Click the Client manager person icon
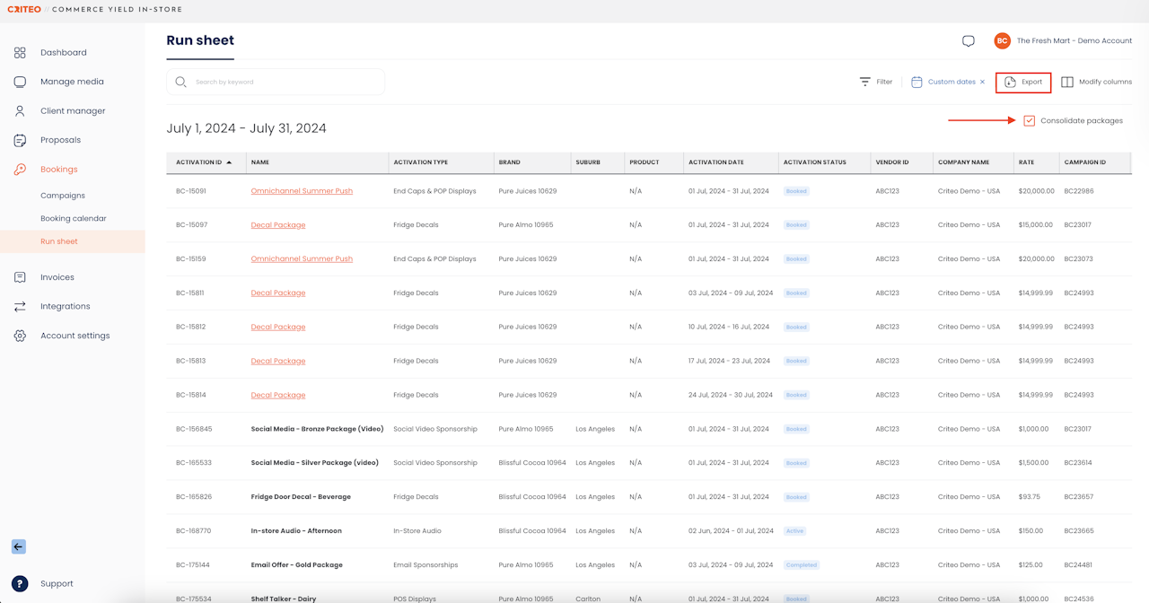Screen dimensions: 1149x603 pyautogui.click(x=20, y=111)
